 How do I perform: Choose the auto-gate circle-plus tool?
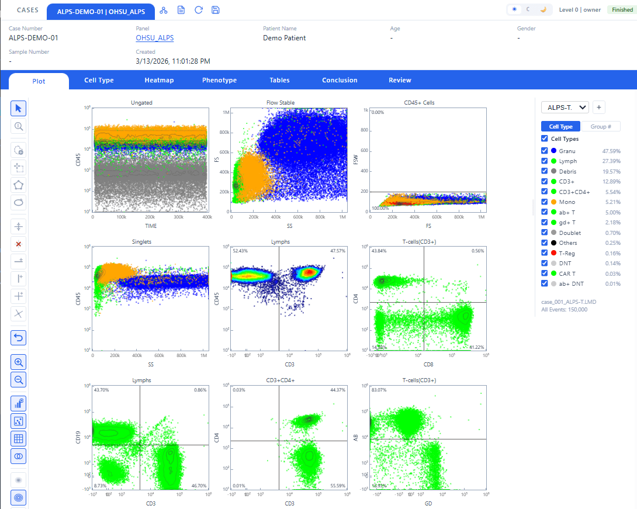(x=18, y=150)
